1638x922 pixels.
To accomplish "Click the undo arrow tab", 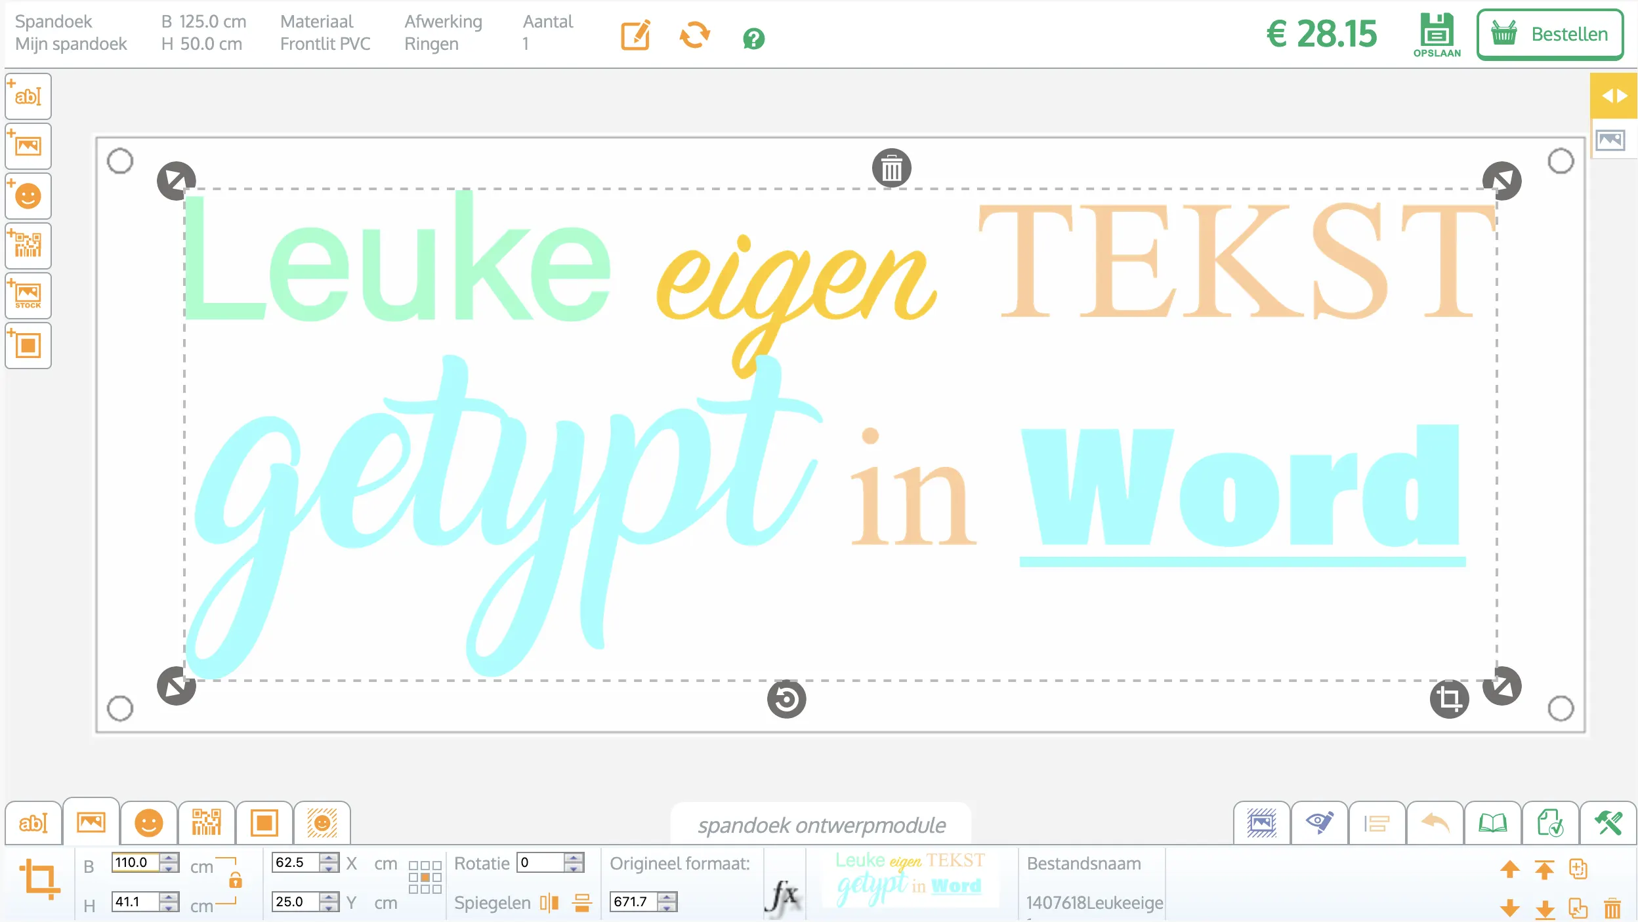I will pyautogui.click(x=1435, y=823).
